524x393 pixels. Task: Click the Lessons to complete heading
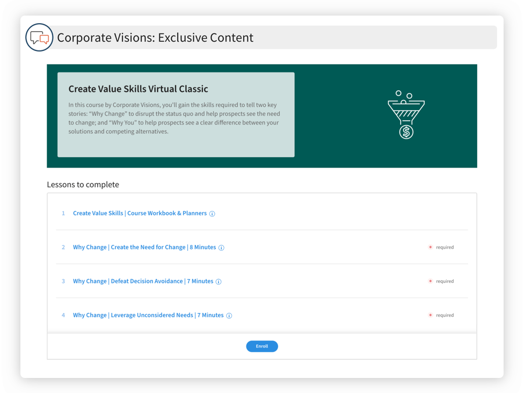[83, 185]
